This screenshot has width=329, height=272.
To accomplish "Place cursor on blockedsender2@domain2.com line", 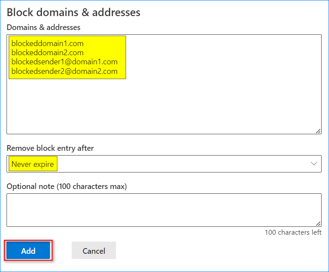I will pyautogui.click(x=64, y=71).
